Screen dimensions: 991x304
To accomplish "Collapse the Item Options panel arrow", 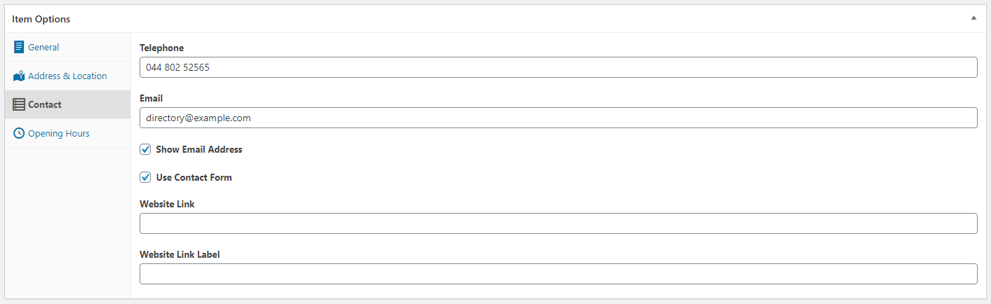I will [973, 18].
